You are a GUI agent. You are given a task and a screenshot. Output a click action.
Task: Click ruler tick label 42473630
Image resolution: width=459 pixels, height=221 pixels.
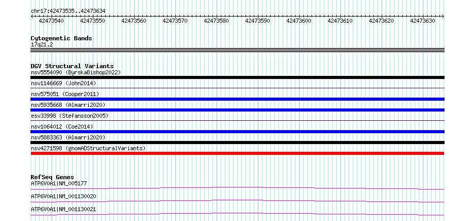coord(423,21)
